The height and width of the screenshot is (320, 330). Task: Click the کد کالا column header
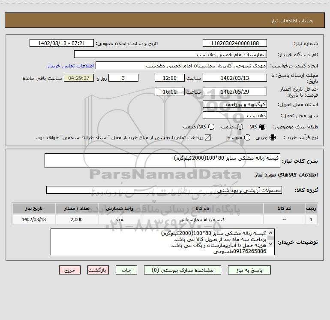(284, 208)
